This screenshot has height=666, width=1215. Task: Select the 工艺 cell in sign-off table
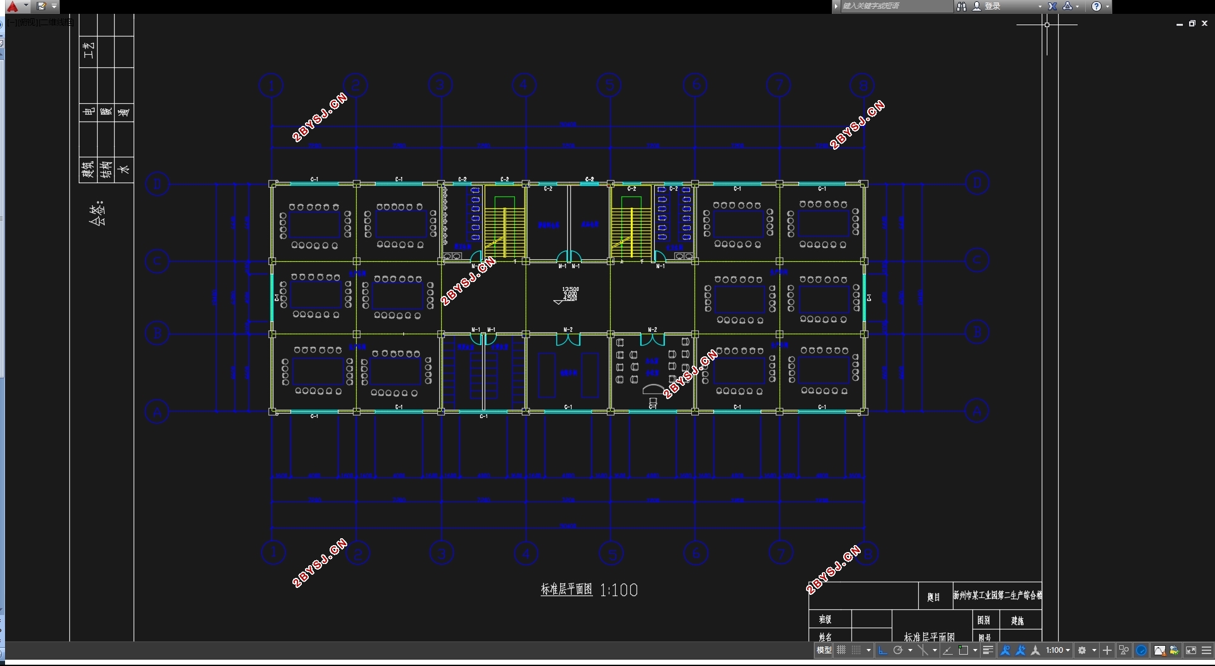[88, 50]
